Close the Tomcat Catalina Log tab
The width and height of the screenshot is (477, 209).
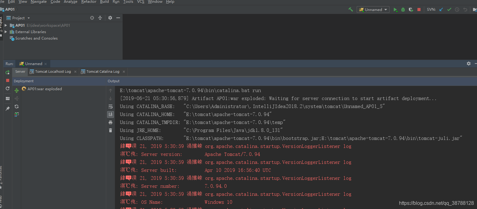click(124, 72)
